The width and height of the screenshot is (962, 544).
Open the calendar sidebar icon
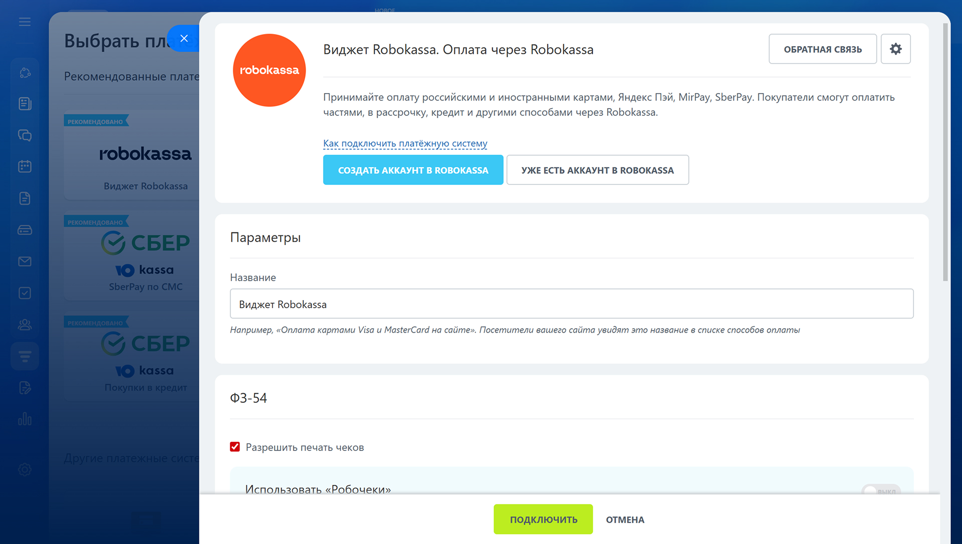pyautogui.click(x=25, y=166)
